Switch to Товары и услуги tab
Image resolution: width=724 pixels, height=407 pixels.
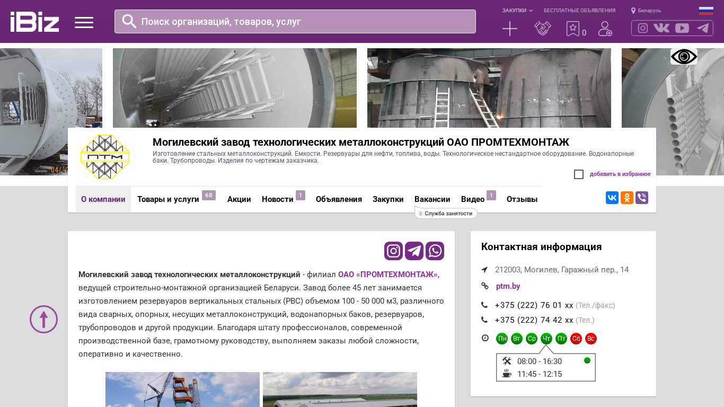click(168, 199)
